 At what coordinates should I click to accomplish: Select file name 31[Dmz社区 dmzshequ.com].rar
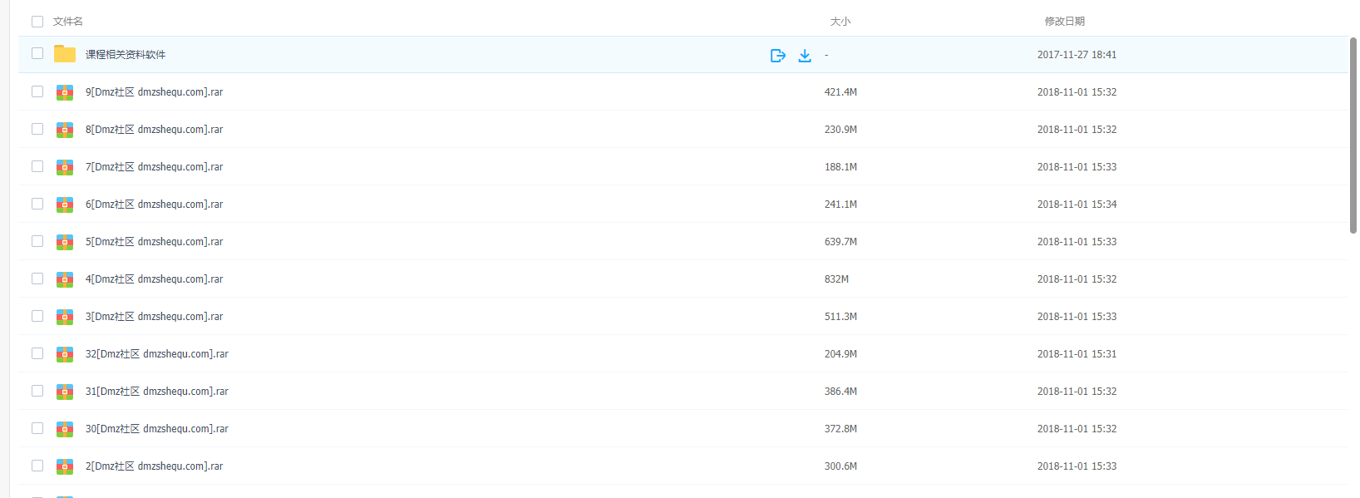(156, 392)
